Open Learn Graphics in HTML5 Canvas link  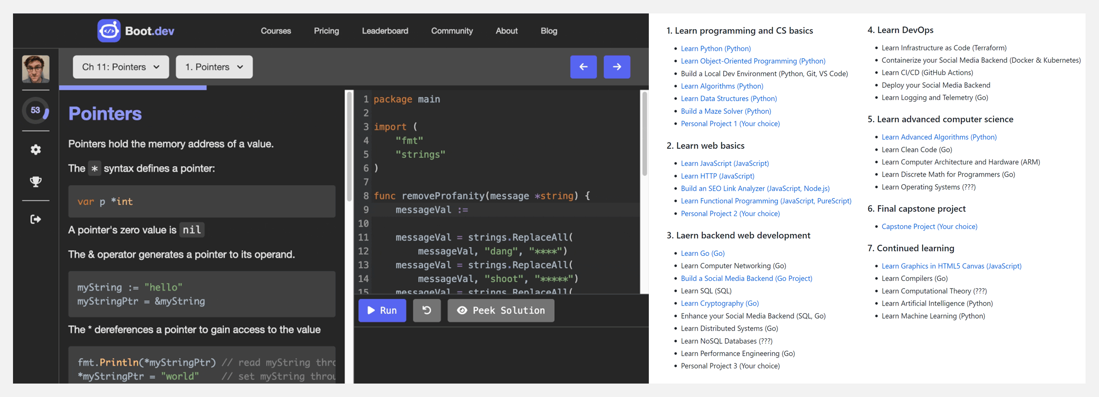coord(951,266)
